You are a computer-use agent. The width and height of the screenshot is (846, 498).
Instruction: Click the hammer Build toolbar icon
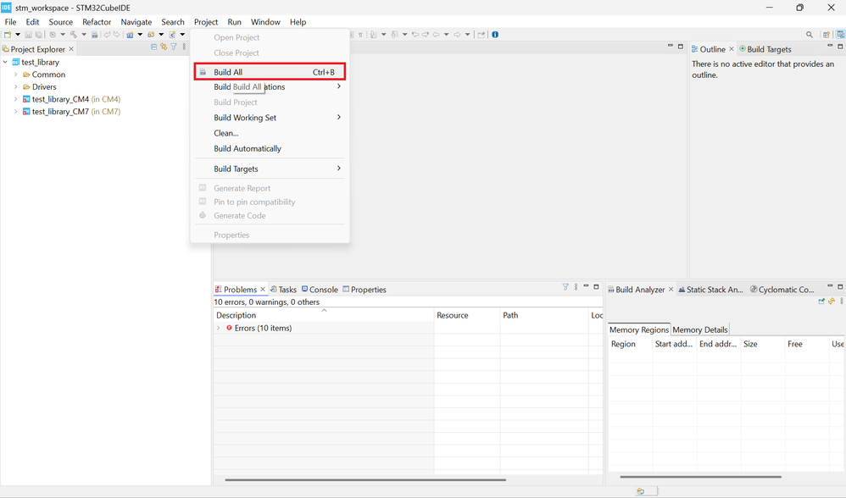click(74, 35)
